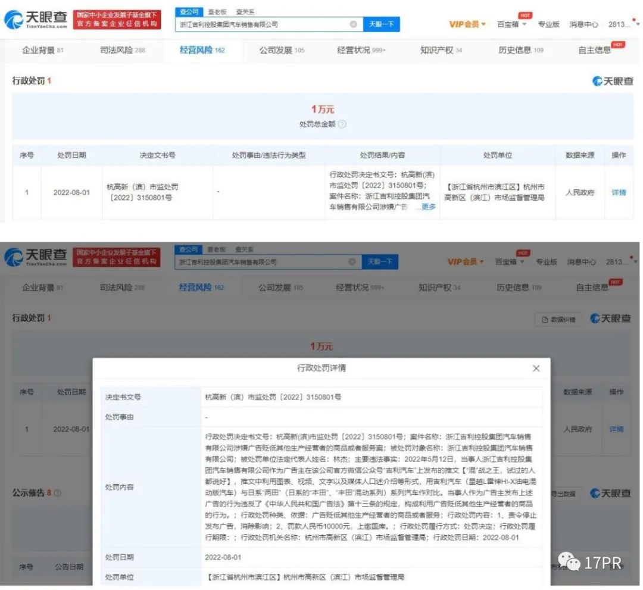Click the 人民政府 data source cell in the upper table
Viewport: 643px width, 590px height.
point(579,192)
